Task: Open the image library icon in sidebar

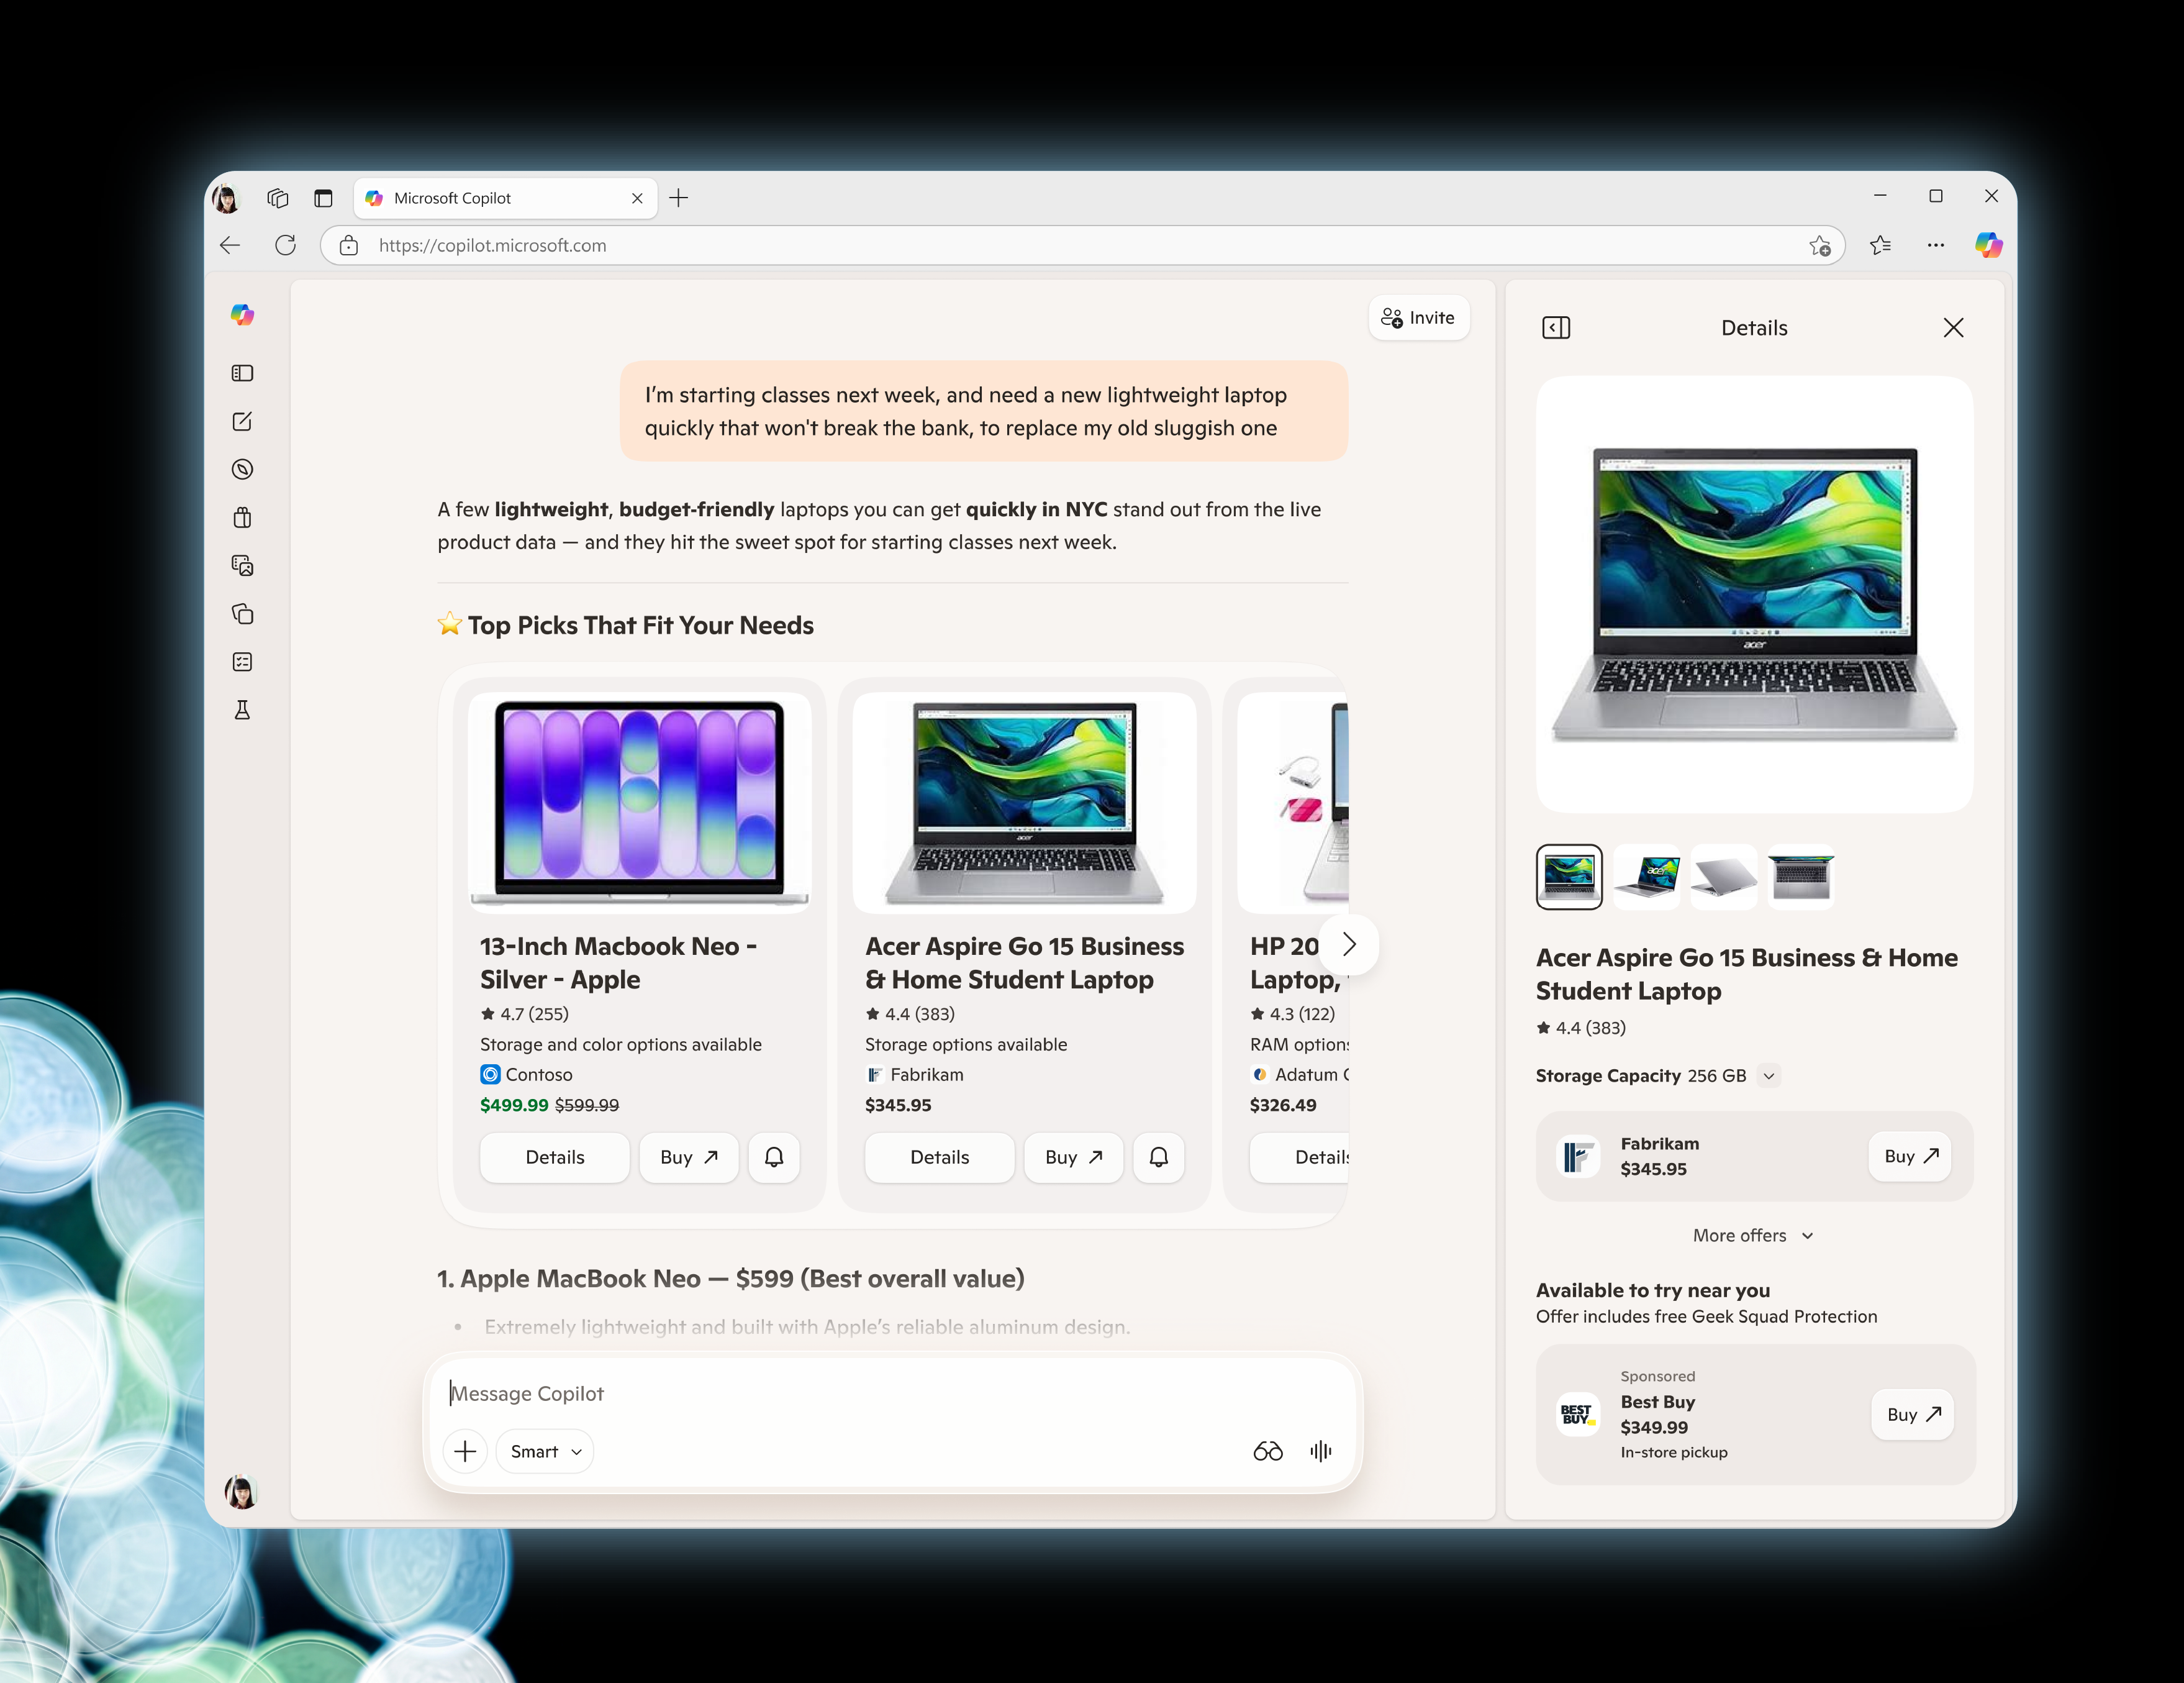Action: pyautogui.click(x=242, y=565)
